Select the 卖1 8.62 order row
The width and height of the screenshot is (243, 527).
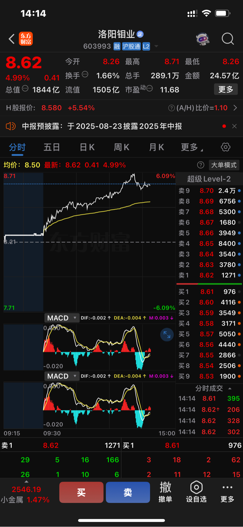pos(209,275)
